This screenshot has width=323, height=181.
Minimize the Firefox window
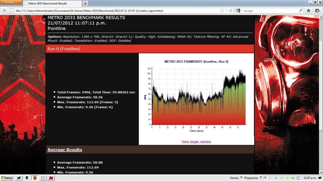click(310, 2)
